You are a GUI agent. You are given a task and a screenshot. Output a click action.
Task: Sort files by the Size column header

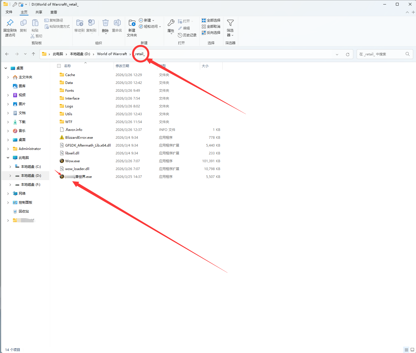tap(205, 66)
